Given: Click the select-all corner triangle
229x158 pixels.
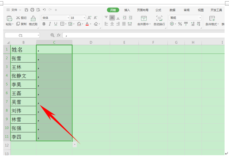Looking at the screenshot, I should (8, 42).
